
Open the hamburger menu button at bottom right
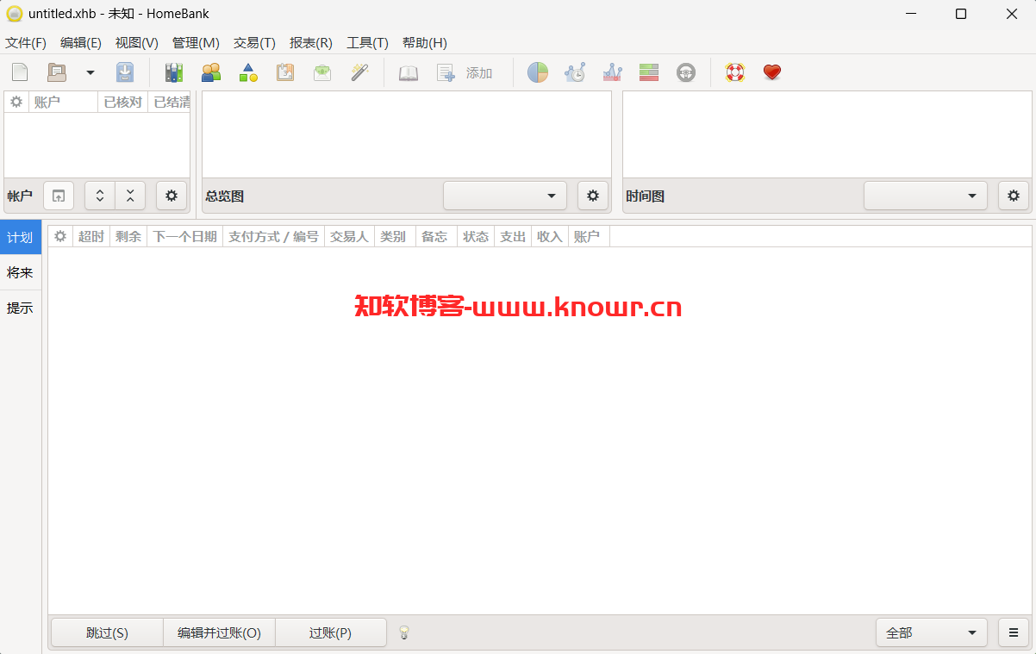pyautogui.click(x=1014, y=632)
